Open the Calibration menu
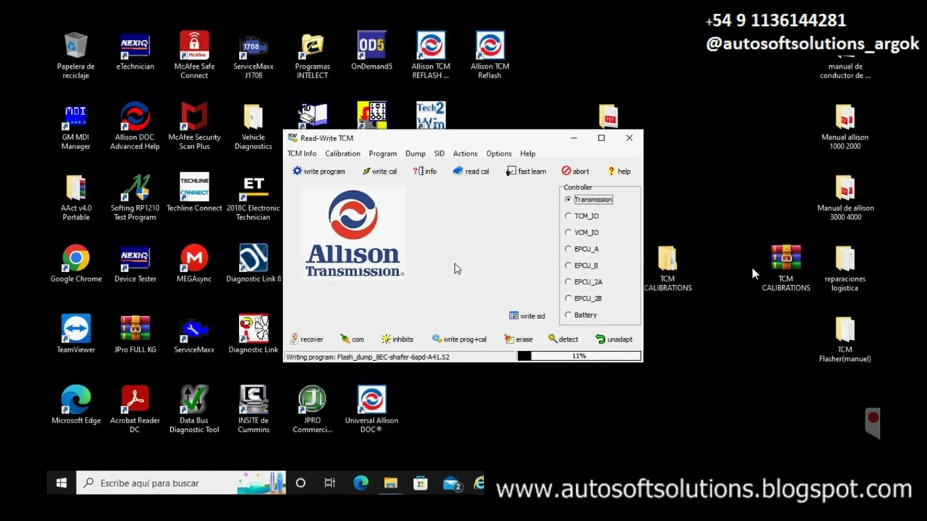This screenshot has height=521, width=927. point(343,153)
